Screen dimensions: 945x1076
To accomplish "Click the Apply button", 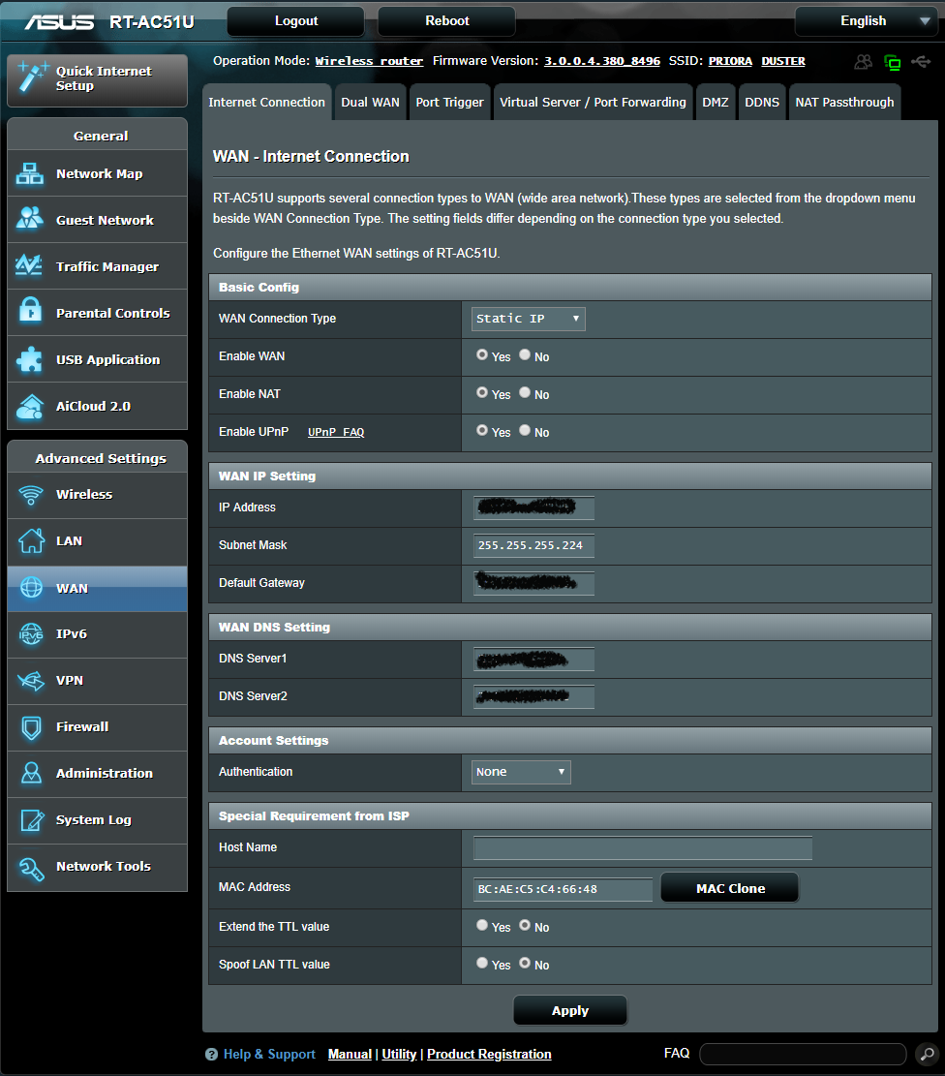I will click(x=569, y=1011).
